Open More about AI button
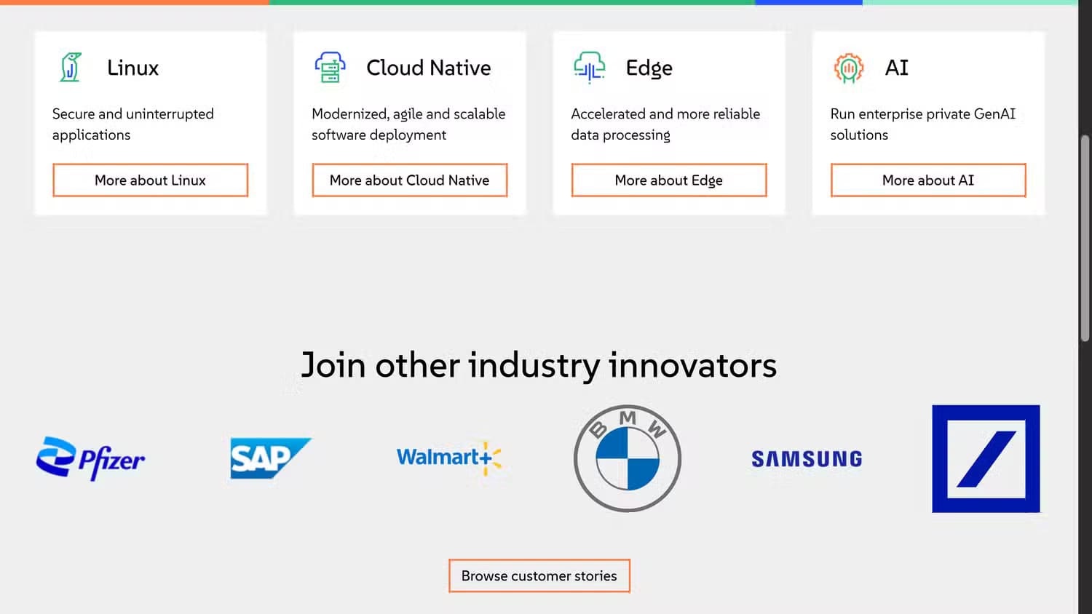Screen dimensions: 1092x614 coord(928,180)
